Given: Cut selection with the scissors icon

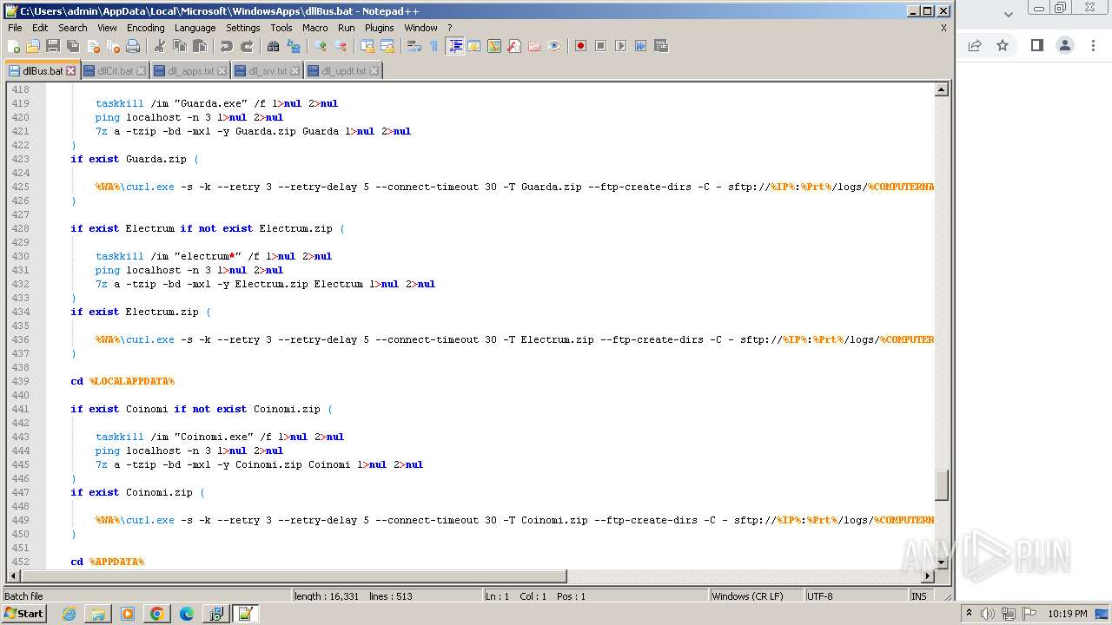Looking at the screenshot, I should (160, 46).
